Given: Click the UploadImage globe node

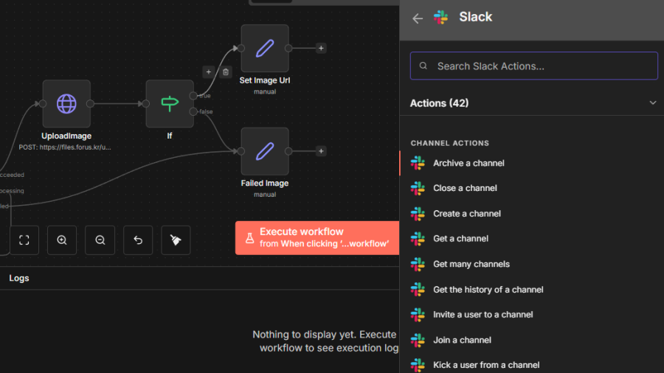Looking at the screenshot, I should (66, 104).
